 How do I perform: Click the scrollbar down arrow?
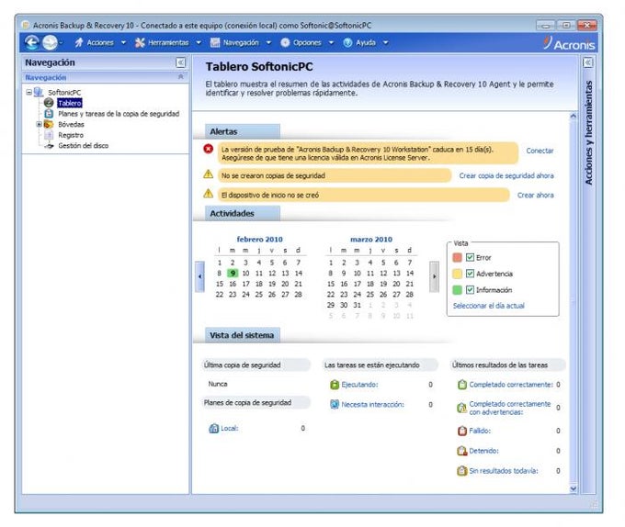click(x=574, y=488)
